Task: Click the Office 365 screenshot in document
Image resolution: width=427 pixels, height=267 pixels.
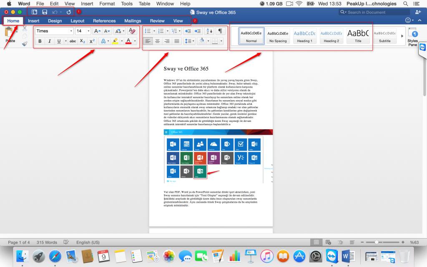Action: tap(218, 156)
